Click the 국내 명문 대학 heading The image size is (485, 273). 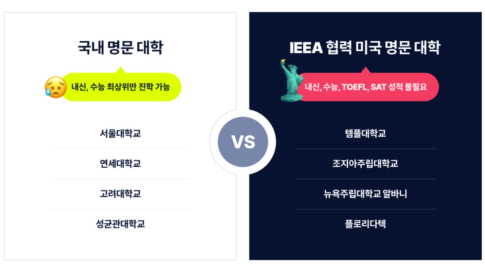(x=120, y=47)
